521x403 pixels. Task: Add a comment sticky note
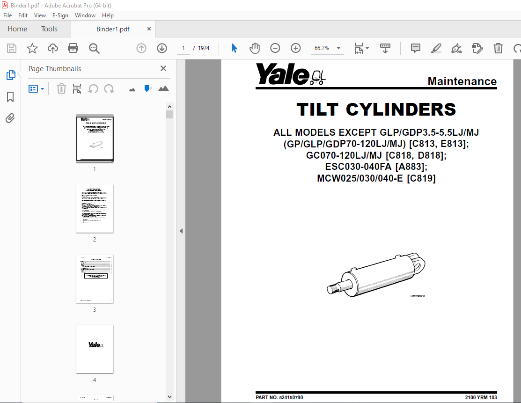[x=415, y=48]
